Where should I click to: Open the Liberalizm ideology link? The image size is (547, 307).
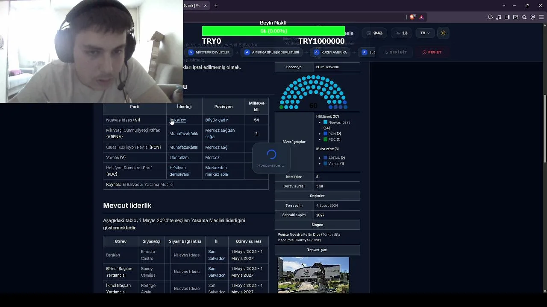click(x=179, y=157)
